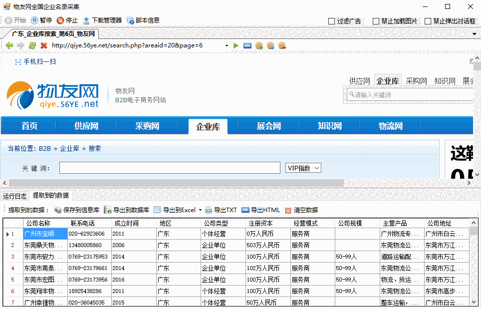Stop the task with 停止 button
The image size is (481, 309).
67,20
